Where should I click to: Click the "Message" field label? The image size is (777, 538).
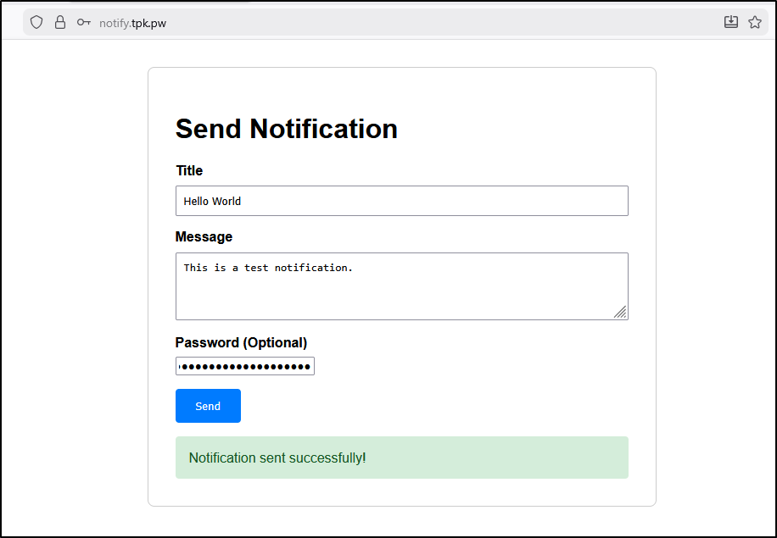coord(204,236)
